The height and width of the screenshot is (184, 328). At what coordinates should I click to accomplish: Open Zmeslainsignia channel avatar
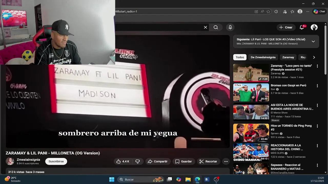click(10, 161)
